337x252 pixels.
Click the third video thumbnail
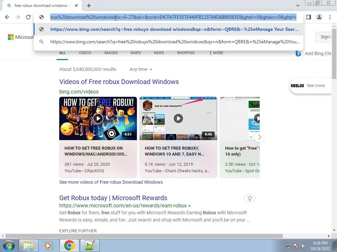point(240,118)
